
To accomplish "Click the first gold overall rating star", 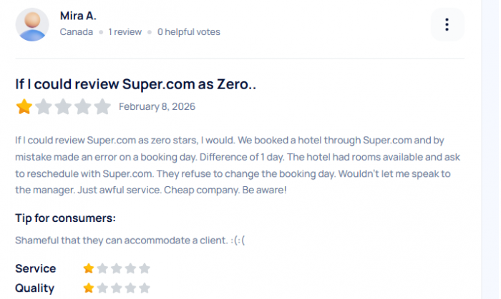I will (x=24, y=107).
